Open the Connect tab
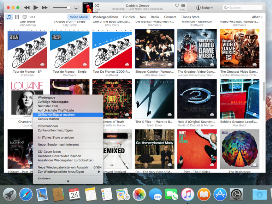Viewport: 272px width, 204px height. click(x=170, y=17)
